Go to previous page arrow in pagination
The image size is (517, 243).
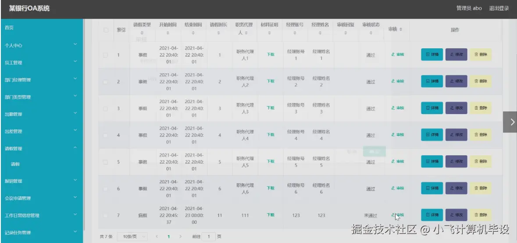(157, 236)
